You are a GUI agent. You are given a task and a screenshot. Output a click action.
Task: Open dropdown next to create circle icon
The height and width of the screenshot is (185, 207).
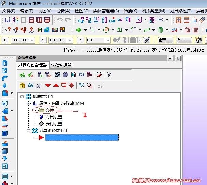pos(113,30)
